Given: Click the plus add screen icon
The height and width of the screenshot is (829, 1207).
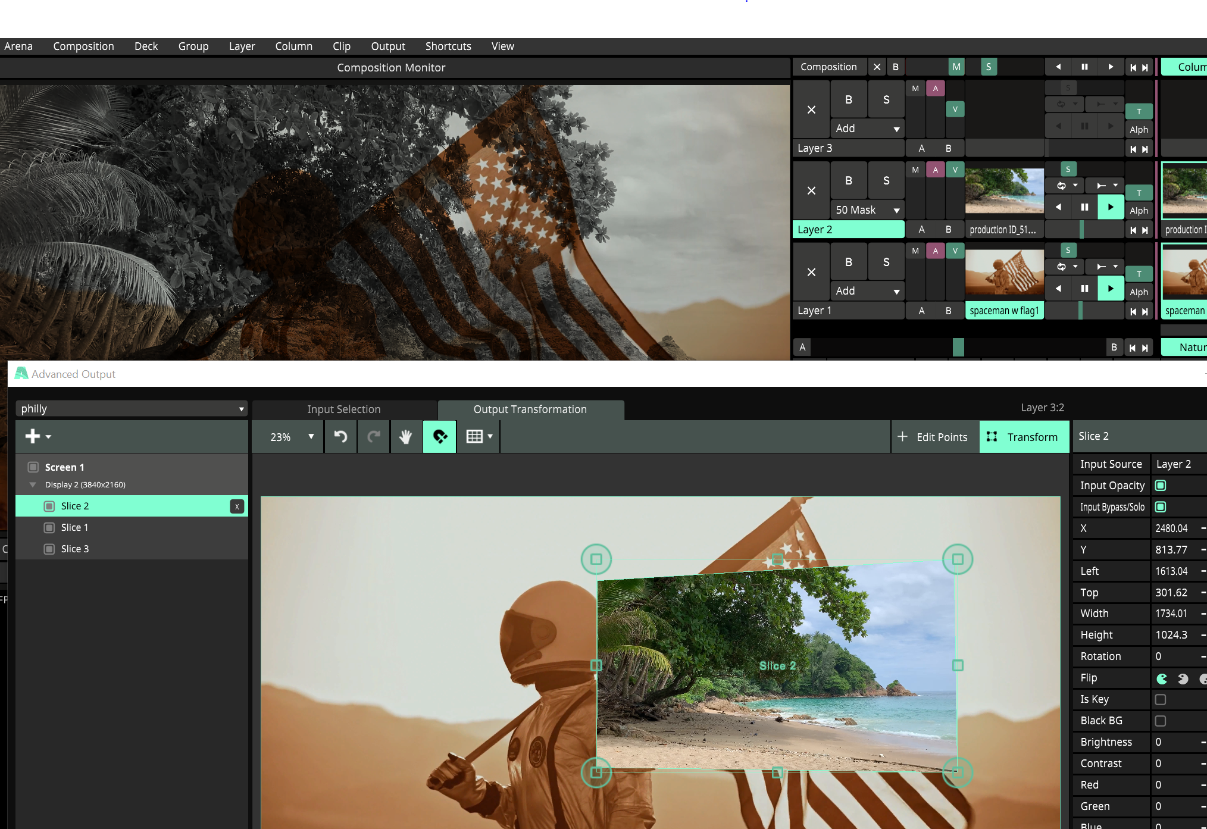Looking at the screenshot, I should point(33,436).
